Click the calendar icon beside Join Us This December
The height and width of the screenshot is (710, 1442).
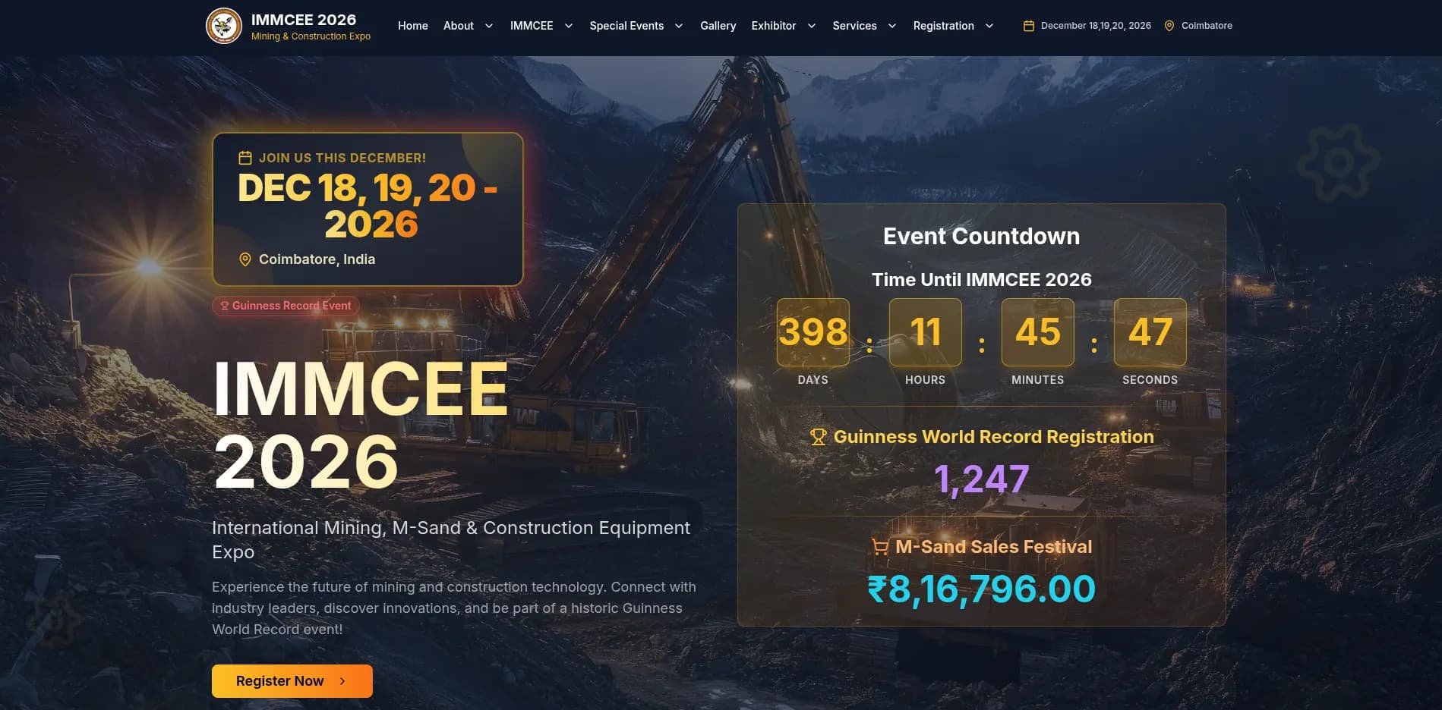tap(245, 158)
